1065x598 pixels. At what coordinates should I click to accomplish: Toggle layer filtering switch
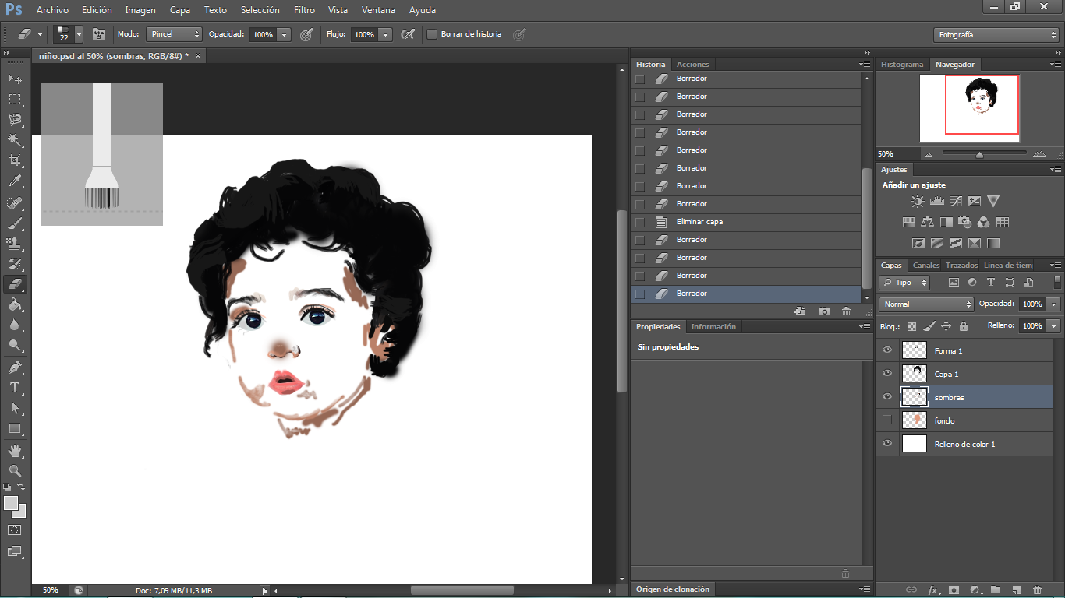click(x=1057, y=283)
